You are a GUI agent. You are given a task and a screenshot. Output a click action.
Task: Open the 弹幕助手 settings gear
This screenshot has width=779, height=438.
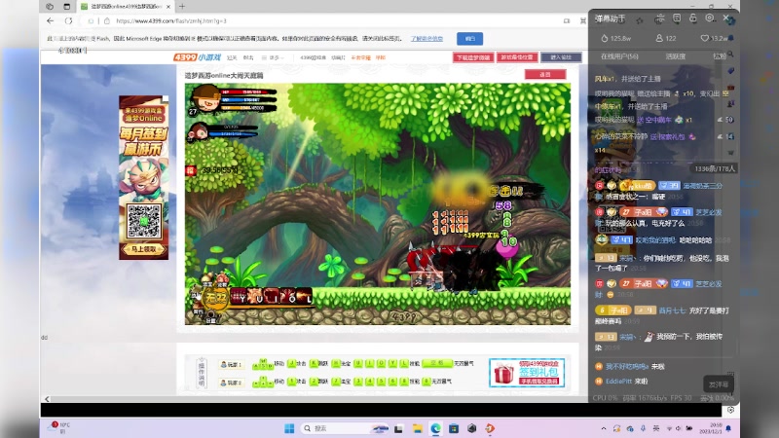(x=710, y=18)
